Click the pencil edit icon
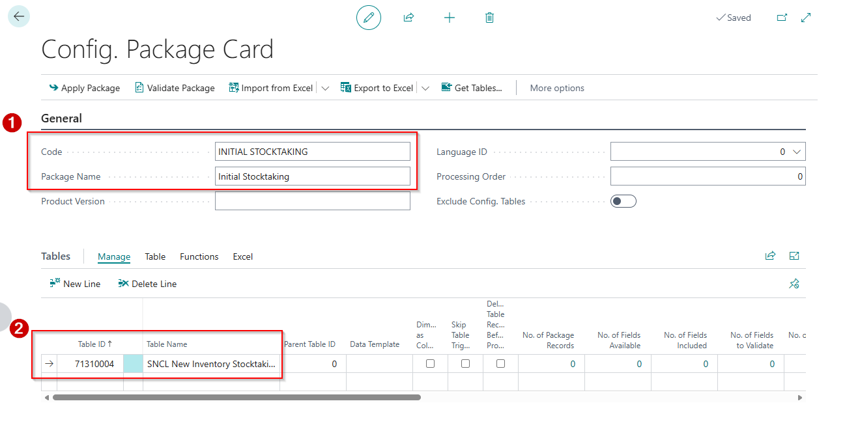This screenshot has height=440, width=845. tap(369, 18)
